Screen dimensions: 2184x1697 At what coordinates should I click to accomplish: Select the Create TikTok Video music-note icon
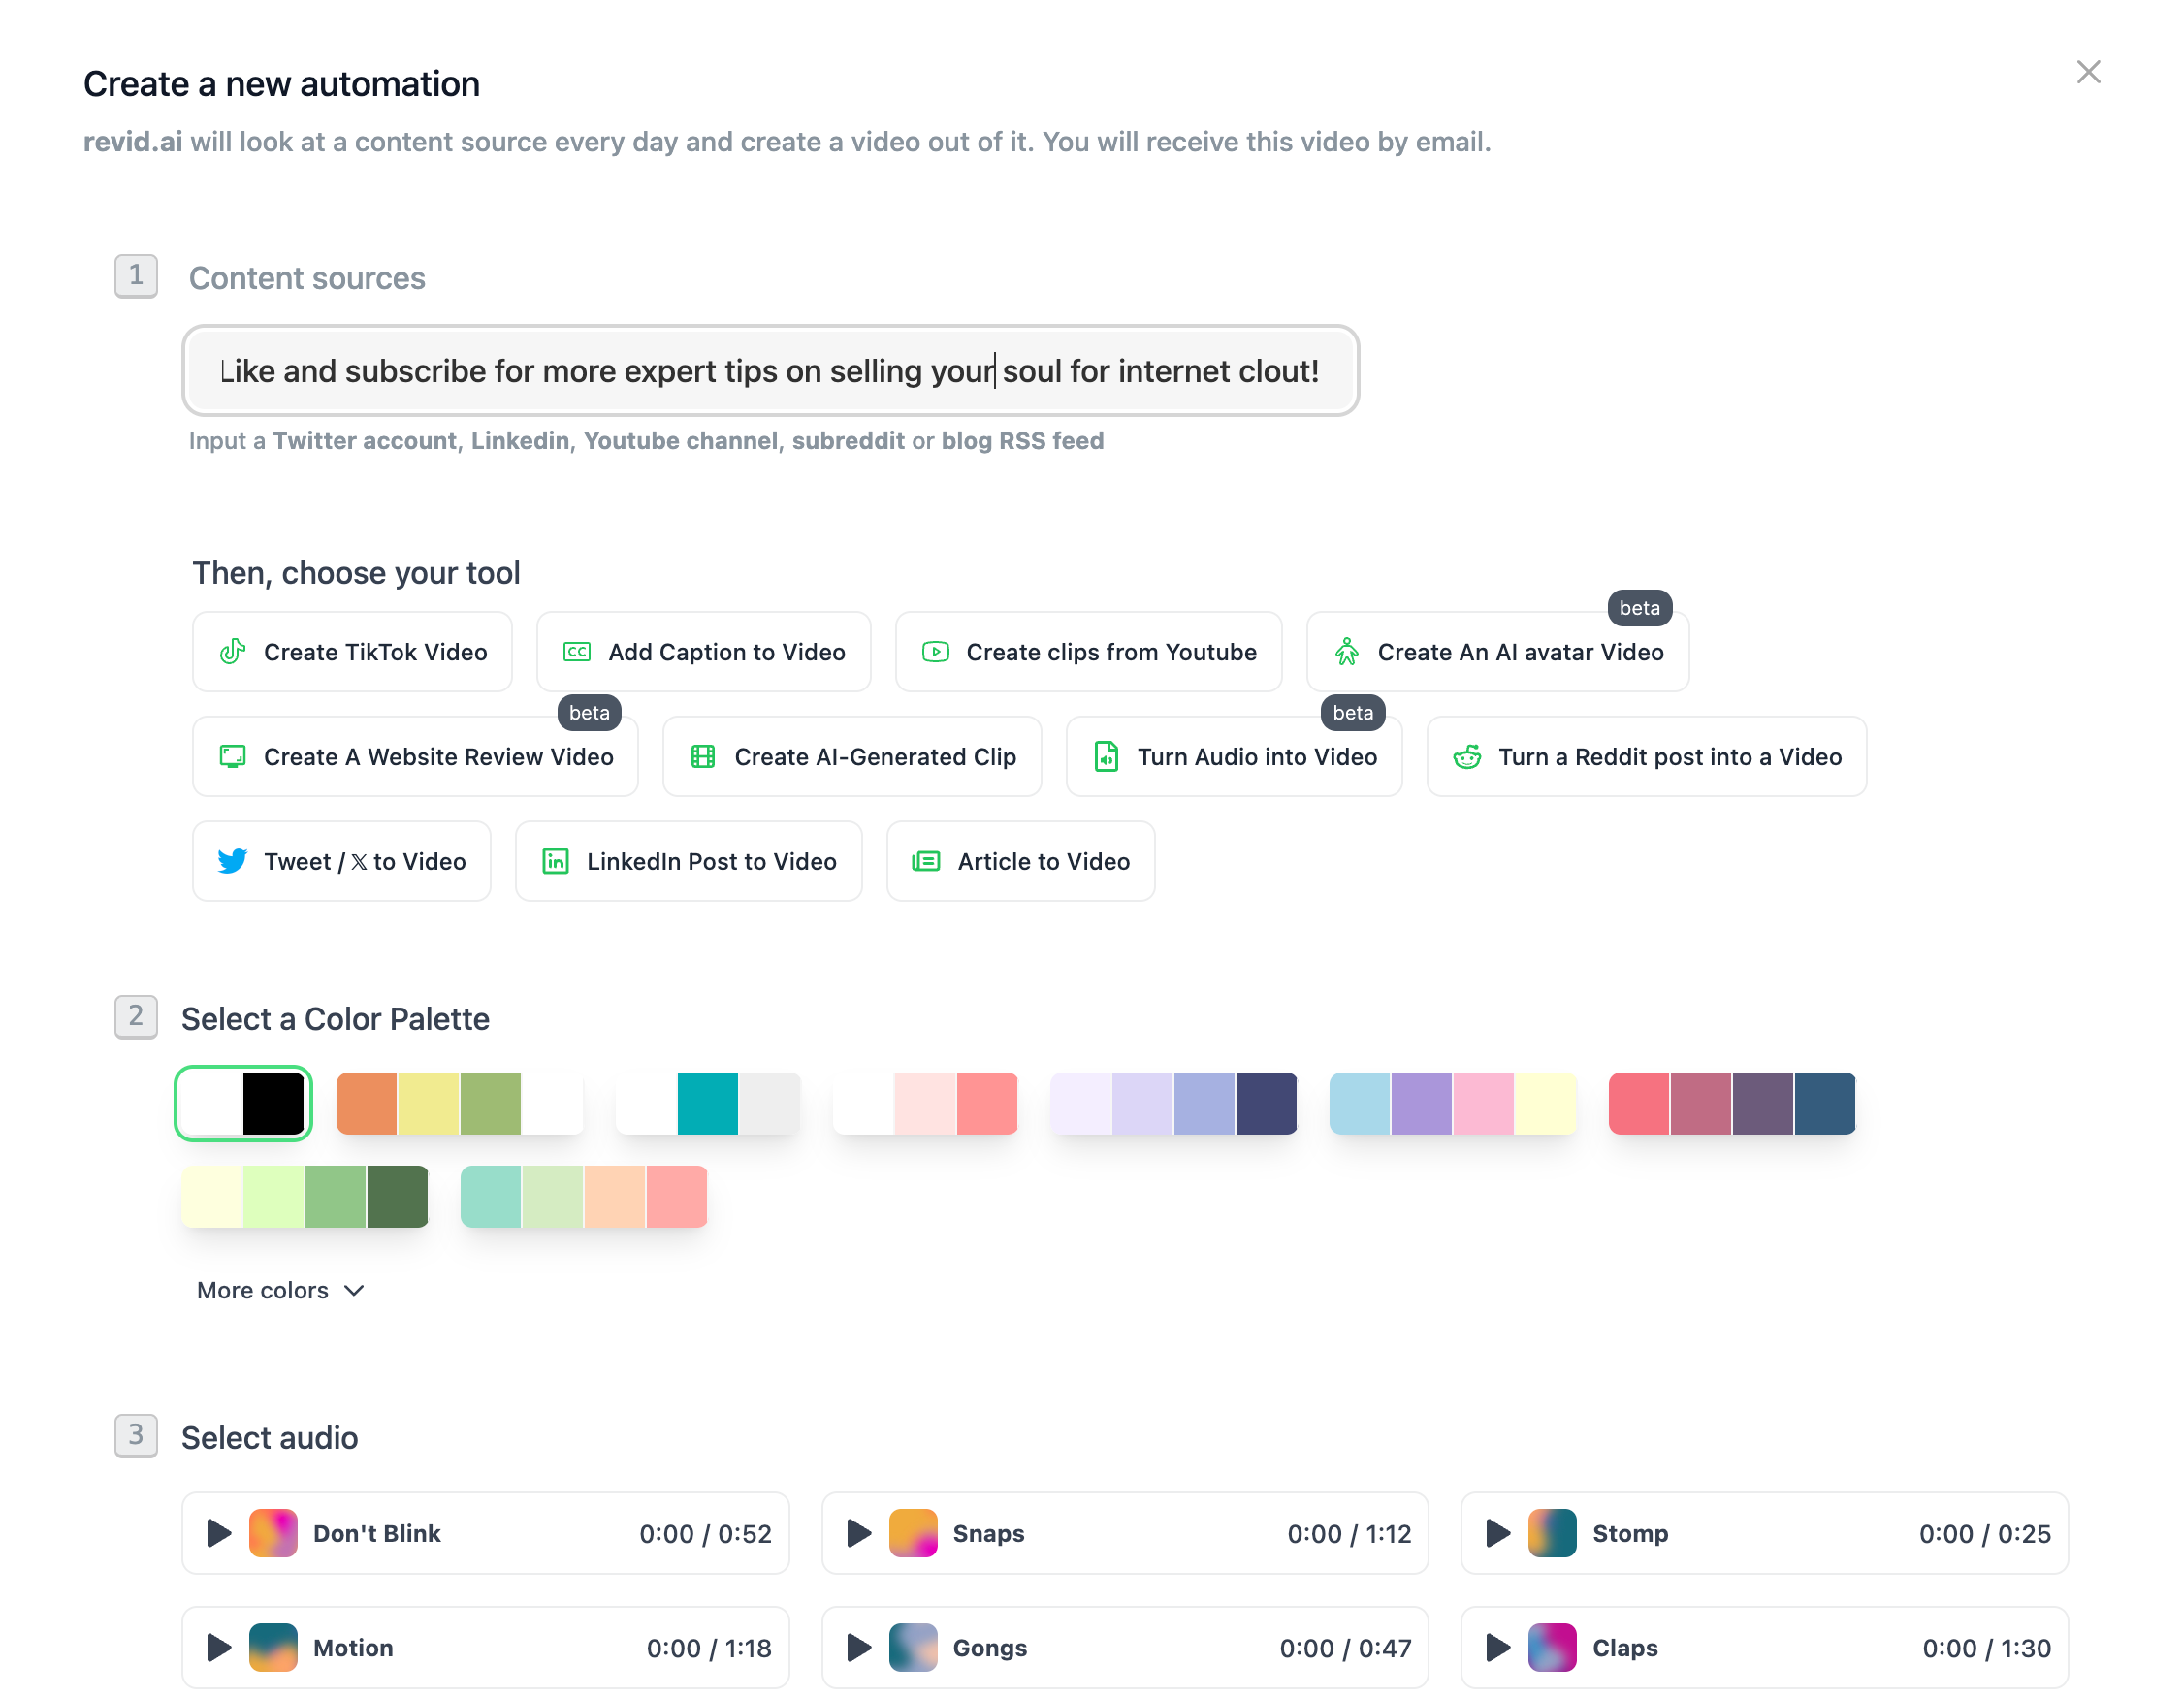click(x=232, y=651)
